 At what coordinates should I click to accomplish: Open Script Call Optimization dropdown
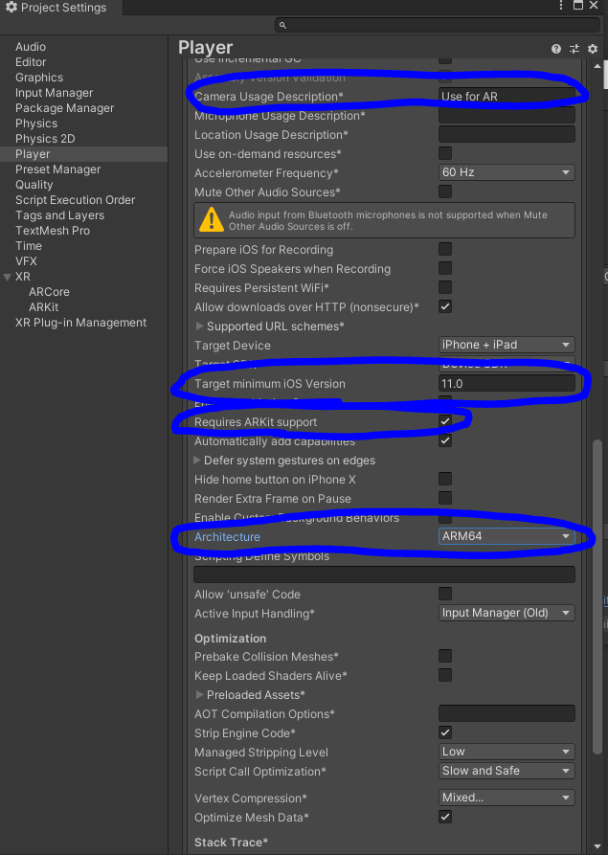tap(507, 771)
